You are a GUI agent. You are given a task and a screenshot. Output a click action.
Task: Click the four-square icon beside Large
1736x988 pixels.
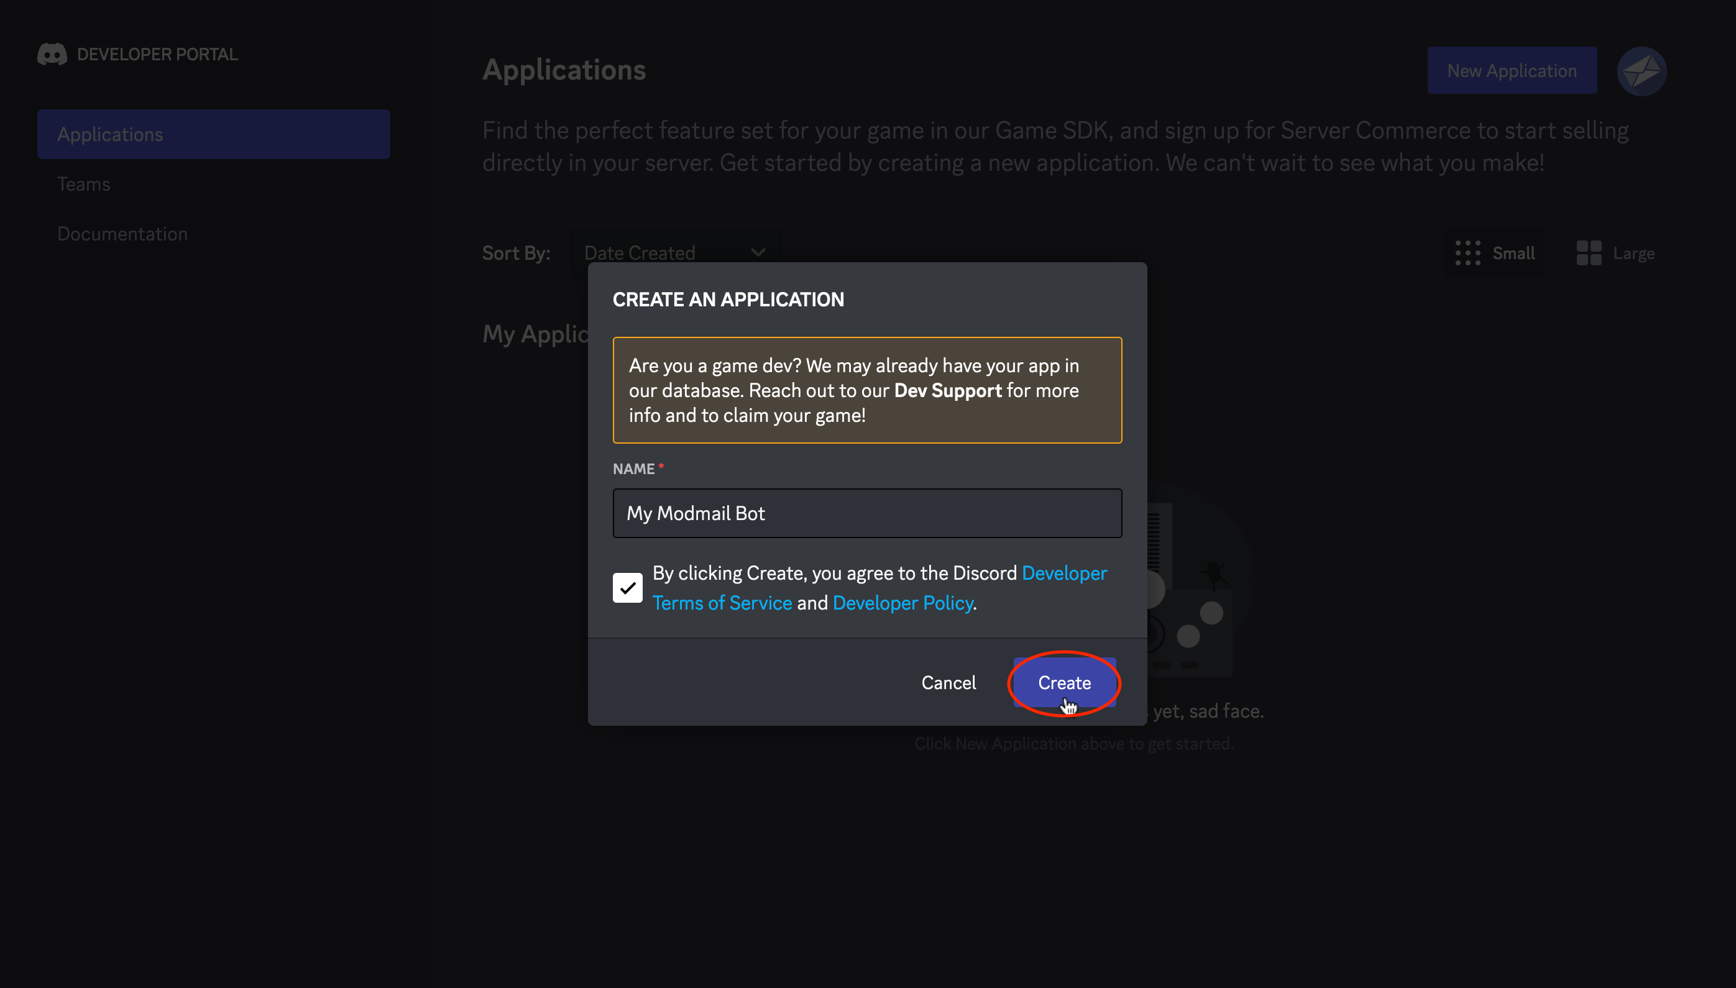[x=1589, y=252]
